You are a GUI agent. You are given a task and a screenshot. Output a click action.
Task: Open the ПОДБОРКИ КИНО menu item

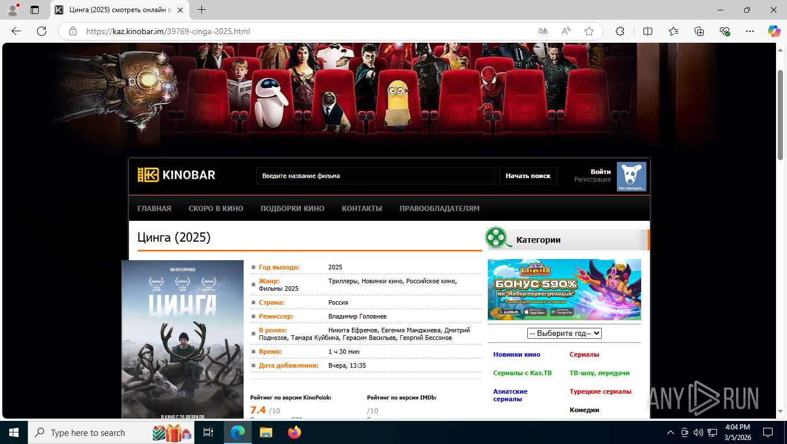(x=292, y=208)
